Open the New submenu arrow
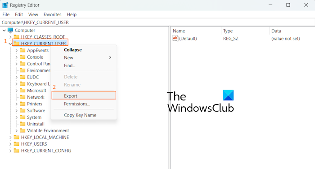The image size is (315, 169). [110, 58]
